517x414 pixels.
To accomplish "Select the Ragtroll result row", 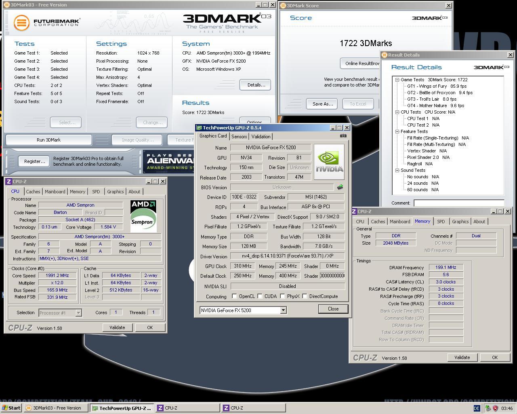I will [x=420, y=164].
